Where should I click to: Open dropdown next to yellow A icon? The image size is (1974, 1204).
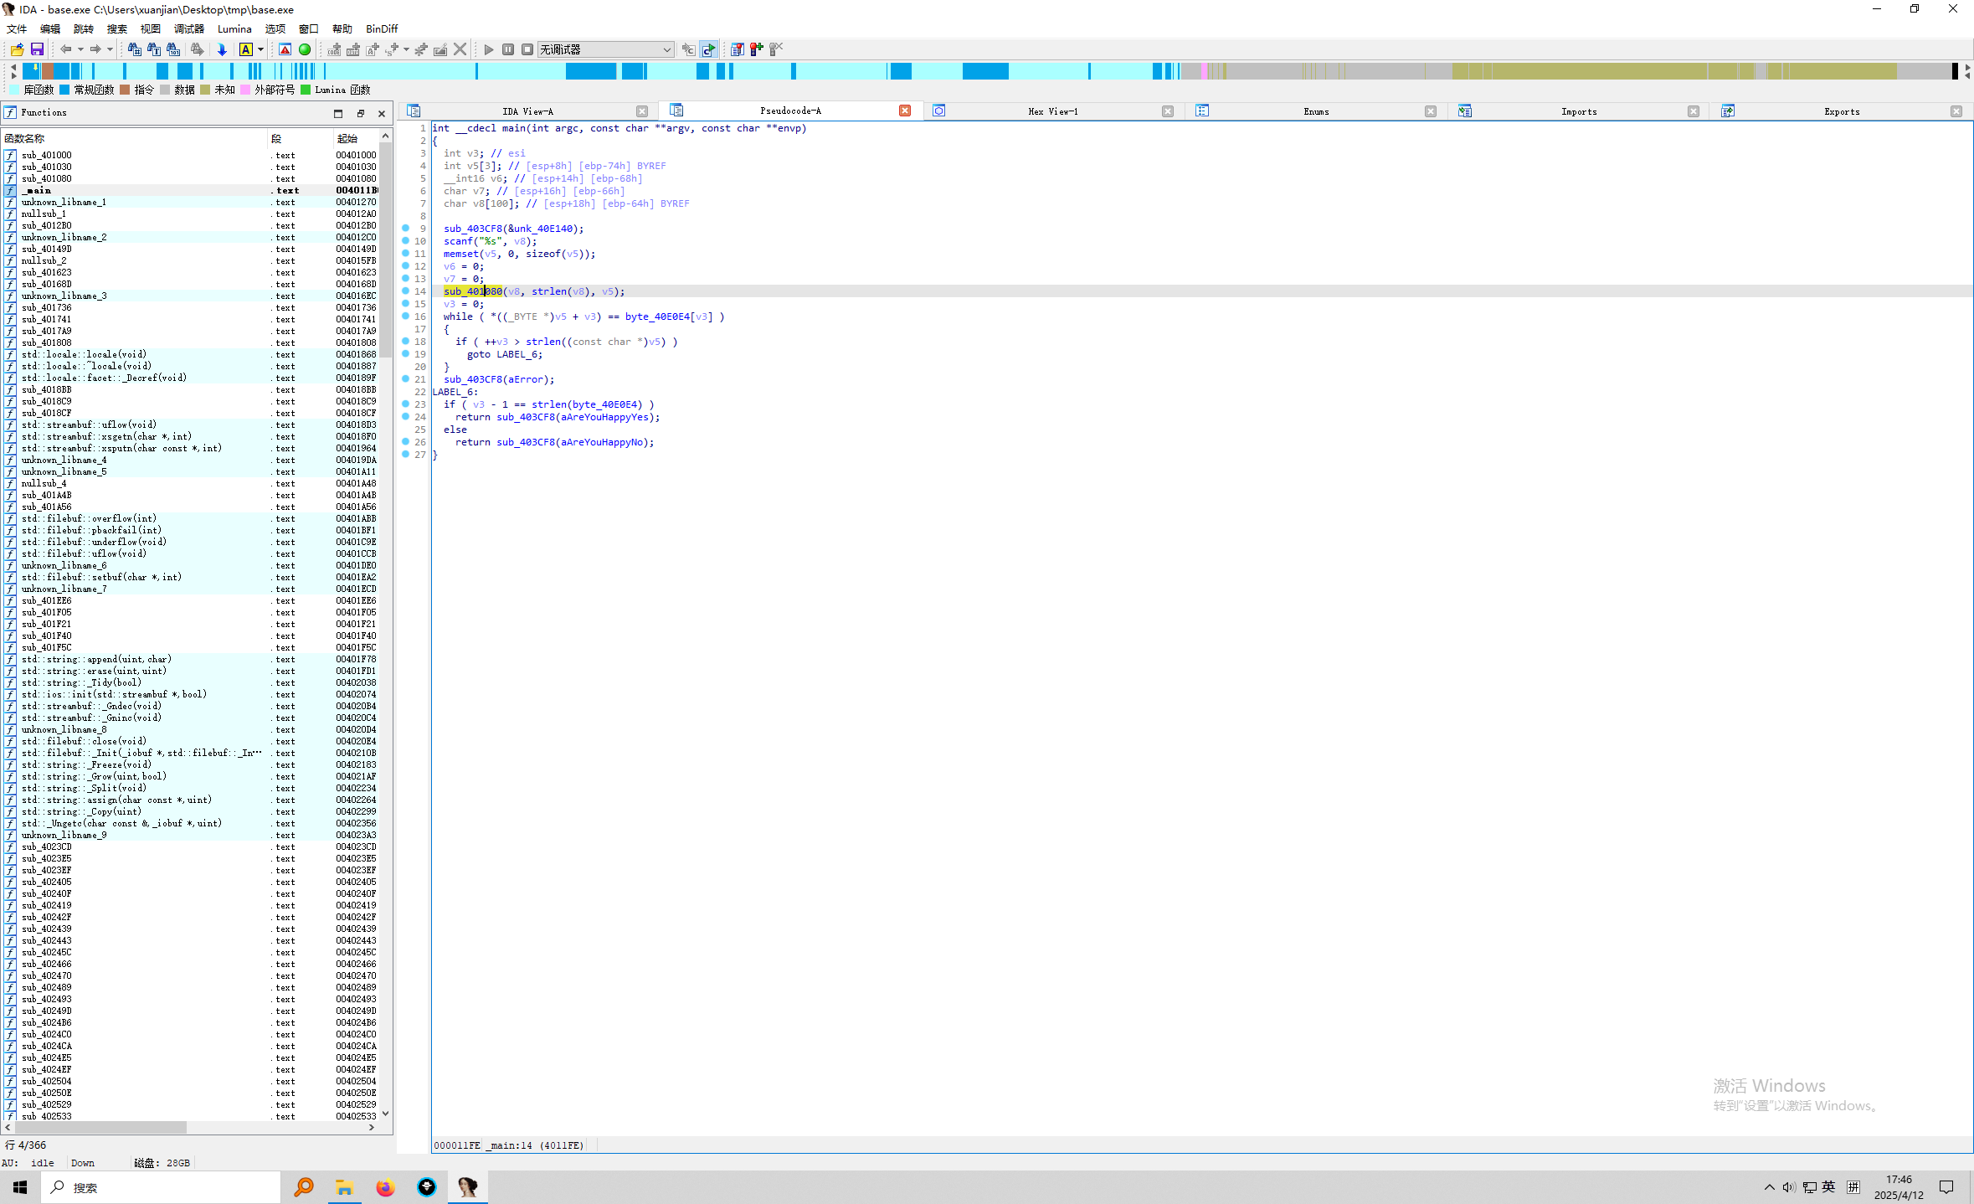pyautogui.click(x=261, y=49)
